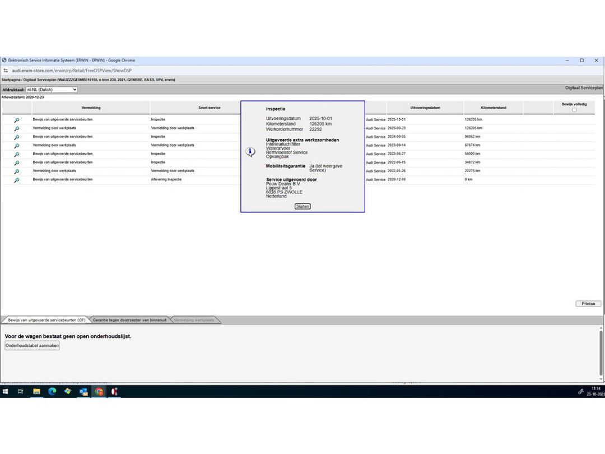Launch File Explorer from the taskbar
Viewport: 605px width, 454px height.
click(36, 392)
